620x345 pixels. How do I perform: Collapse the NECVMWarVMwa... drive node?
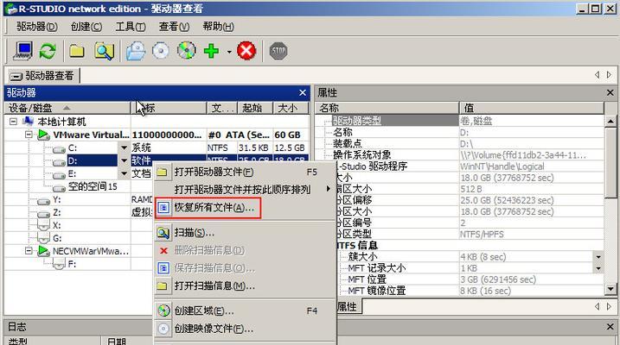(x=29, y=251)
